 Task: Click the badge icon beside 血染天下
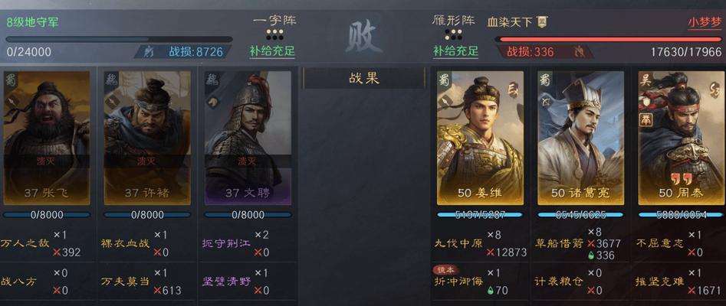click(x=542, y=21)
